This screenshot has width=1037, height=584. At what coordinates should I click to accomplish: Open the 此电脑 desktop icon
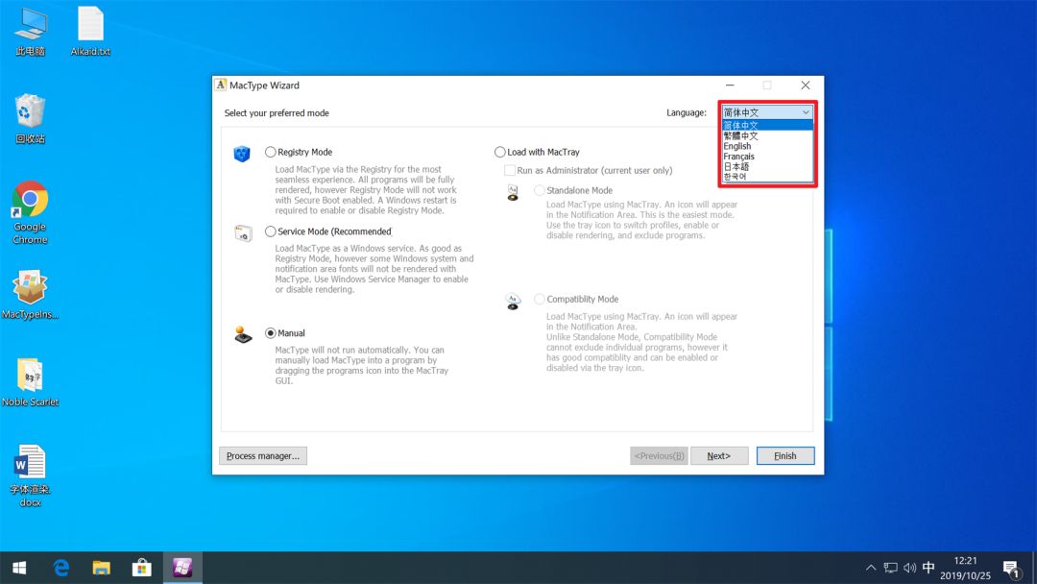click(31, 31)
